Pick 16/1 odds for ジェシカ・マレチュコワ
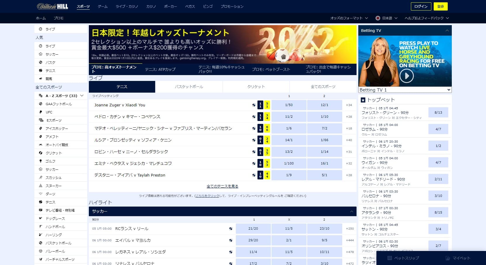486x265 pixels. tap(324, 163)
